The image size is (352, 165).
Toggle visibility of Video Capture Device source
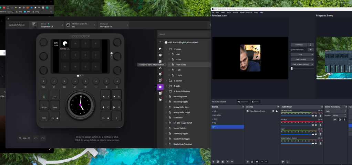[273, 111]
